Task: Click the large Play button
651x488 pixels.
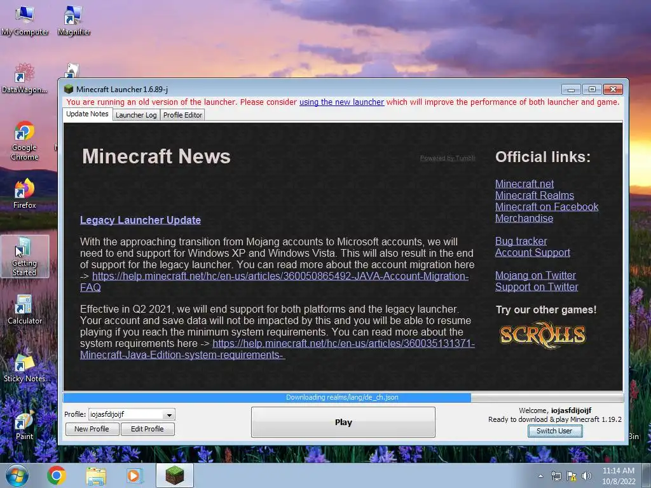Action: tap(343, 422)
